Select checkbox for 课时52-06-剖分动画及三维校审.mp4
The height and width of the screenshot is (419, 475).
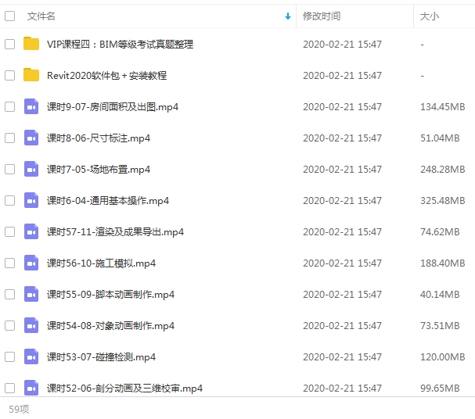pos(9,388)
